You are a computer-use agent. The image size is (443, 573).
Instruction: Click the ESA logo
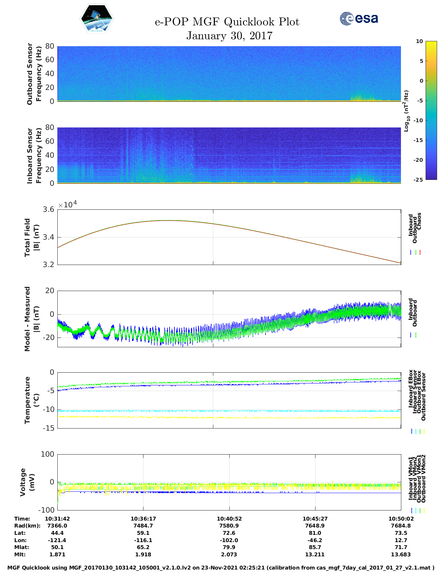pyautogui.click(x=359, y=18)
